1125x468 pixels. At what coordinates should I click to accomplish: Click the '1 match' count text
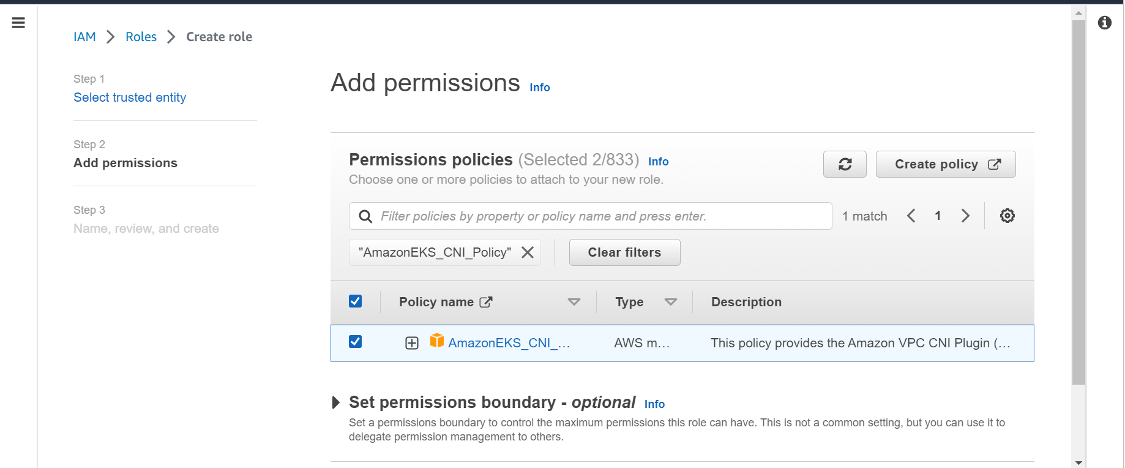click(865, 216)
